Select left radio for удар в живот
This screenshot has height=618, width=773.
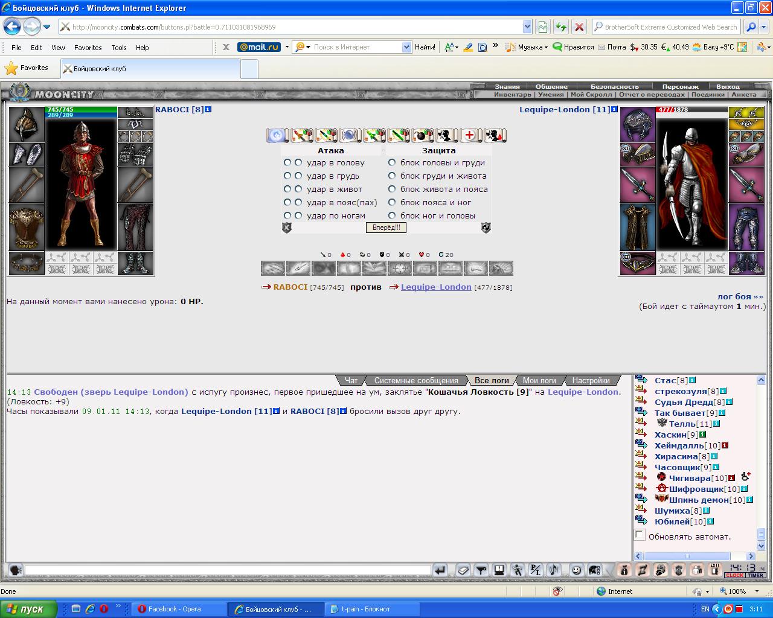click(287, 190)
